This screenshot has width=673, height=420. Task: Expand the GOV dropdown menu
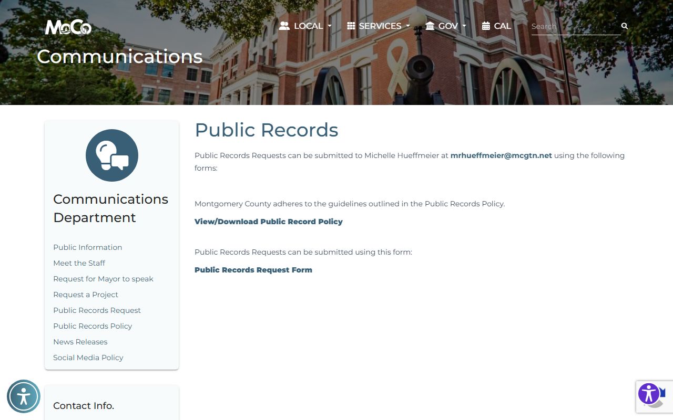[446, 26]
